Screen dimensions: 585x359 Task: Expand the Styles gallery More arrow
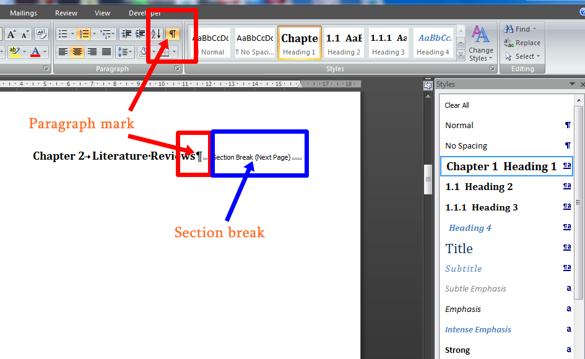coord(461,56)
